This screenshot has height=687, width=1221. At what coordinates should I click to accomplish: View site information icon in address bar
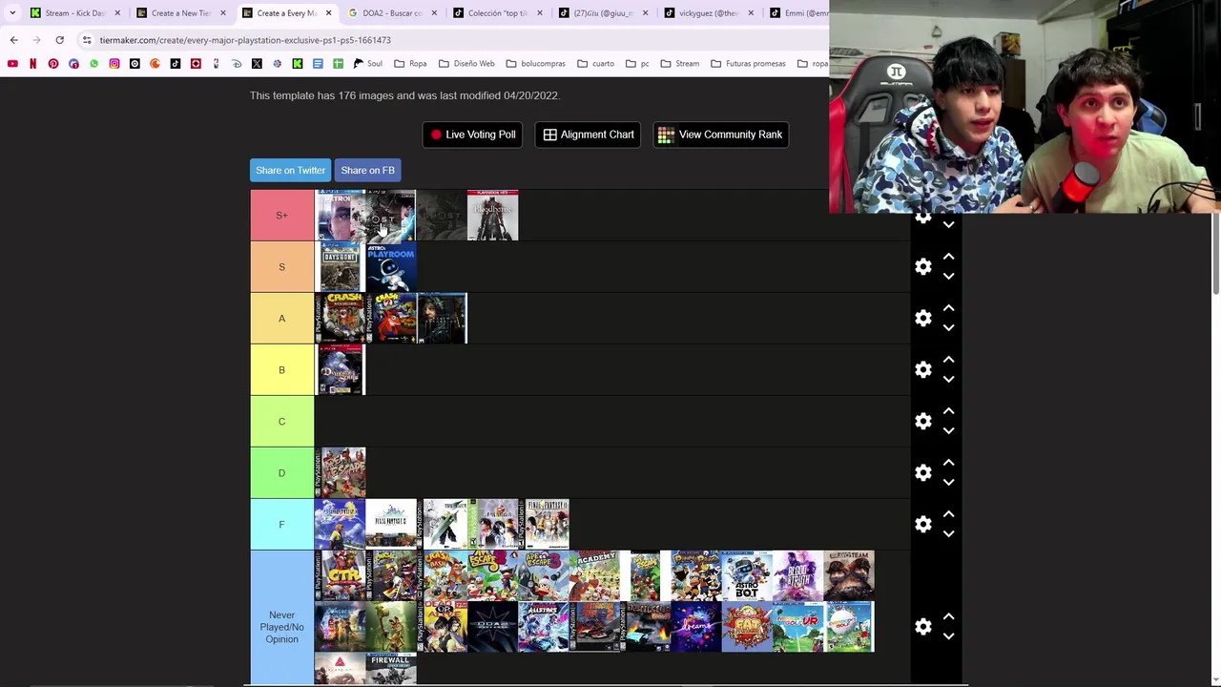click(x=87, y=40)
